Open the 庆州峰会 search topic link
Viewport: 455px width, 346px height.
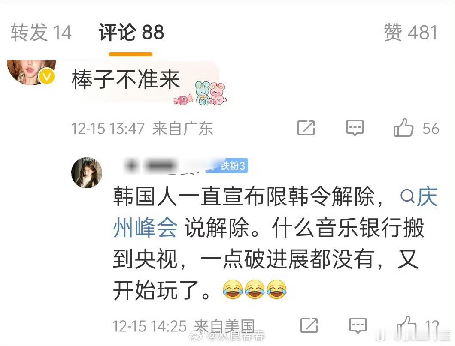(275, 212)
